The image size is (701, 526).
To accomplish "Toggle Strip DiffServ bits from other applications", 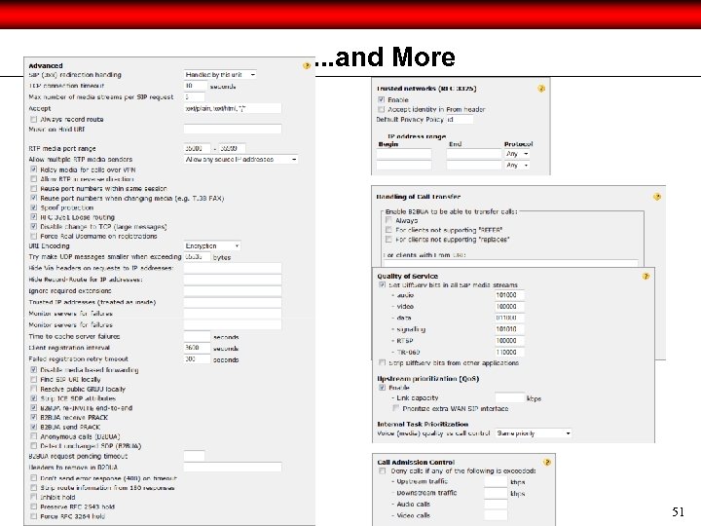I will [382, 362].
